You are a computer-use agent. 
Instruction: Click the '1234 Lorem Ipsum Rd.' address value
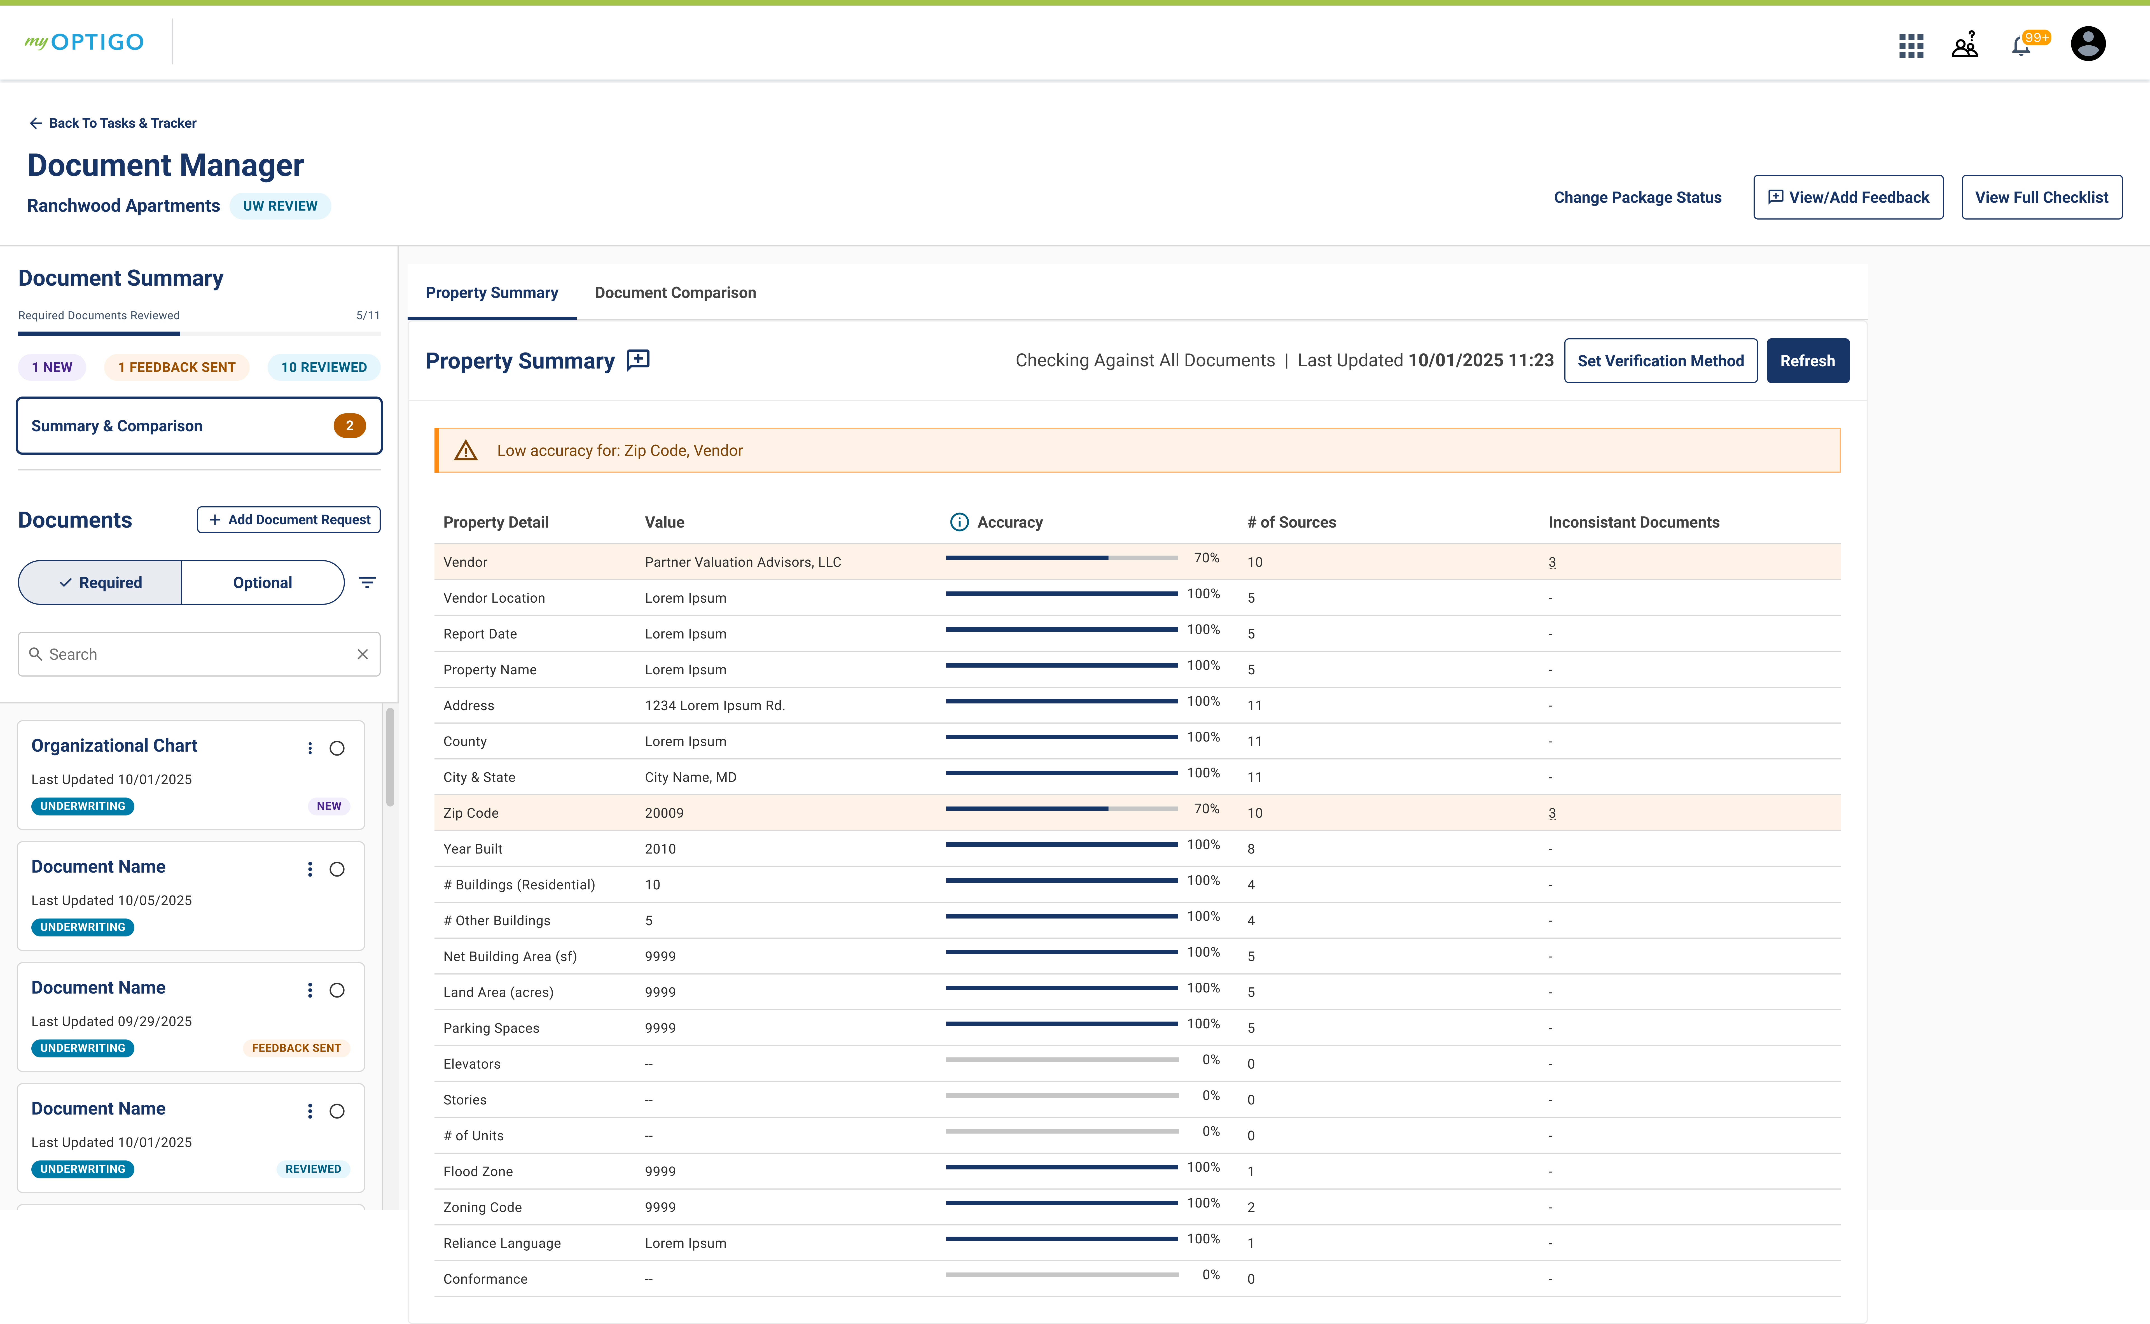(x=715, y=706)
